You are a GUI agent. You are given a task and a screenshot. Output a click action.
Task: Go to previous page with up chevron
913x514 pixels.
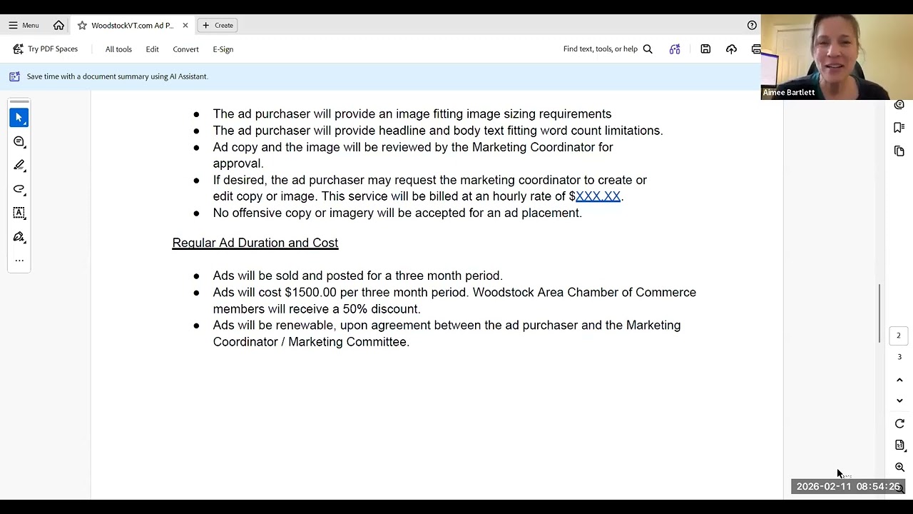tap(899, 380)
